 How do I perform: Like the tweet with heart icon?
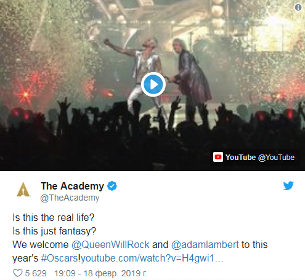(x=18, y=273)
